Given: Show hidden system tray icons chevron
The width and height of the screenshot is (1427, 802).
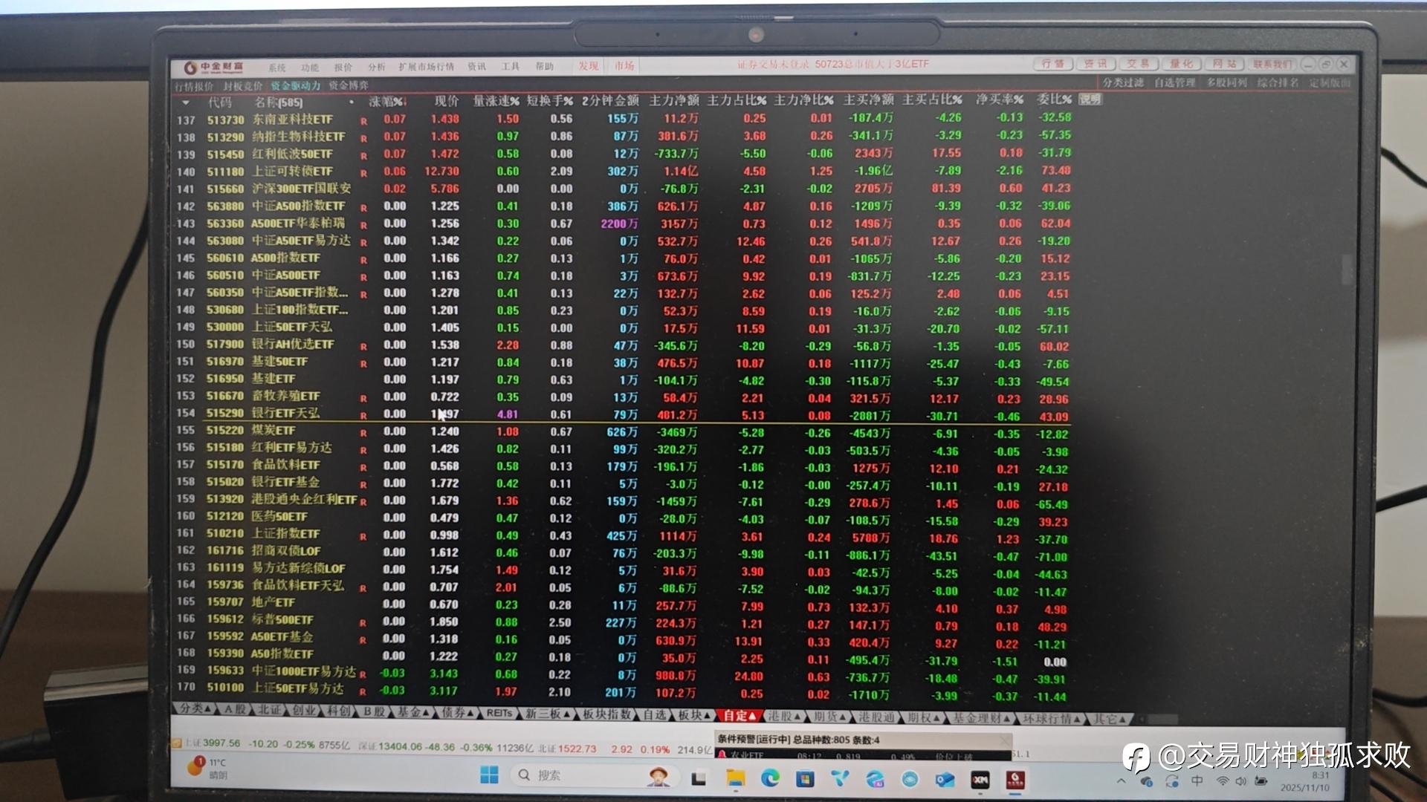Looking at the screenshot, I should (x=1121, y=781).
